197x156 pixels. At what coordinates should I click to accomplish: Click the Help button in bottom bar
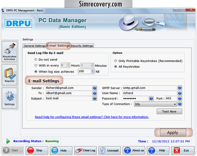coord(158,150)
